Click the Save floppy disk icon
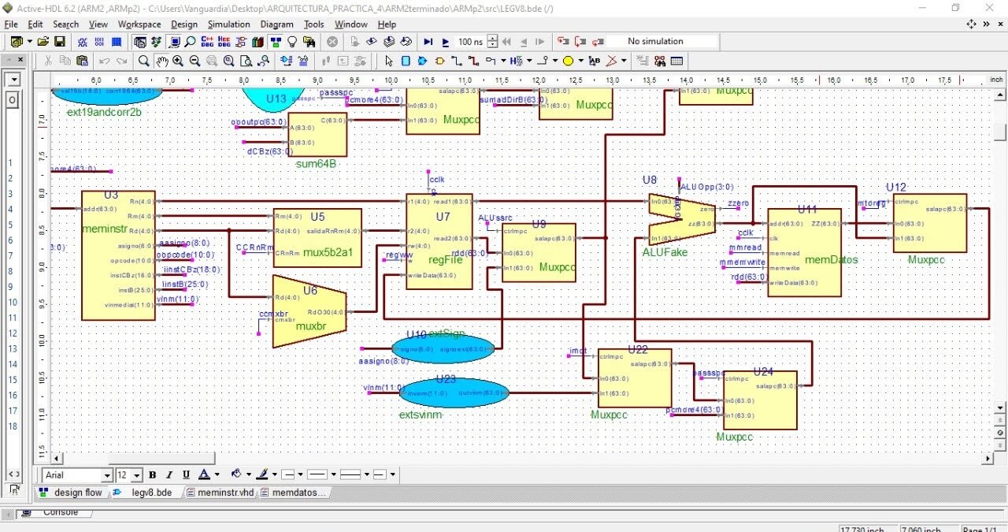Image resolution: width=1008 pixels, height=532 pixels. click(x=60, y=42)
